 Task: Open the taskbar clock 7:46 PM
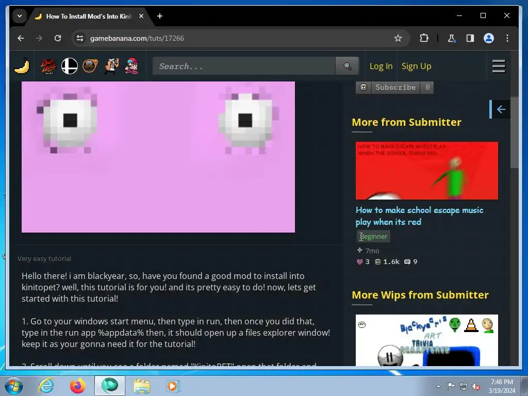(502, 386)
